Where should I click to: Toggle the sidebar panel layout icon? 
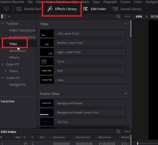pos(3,16)
